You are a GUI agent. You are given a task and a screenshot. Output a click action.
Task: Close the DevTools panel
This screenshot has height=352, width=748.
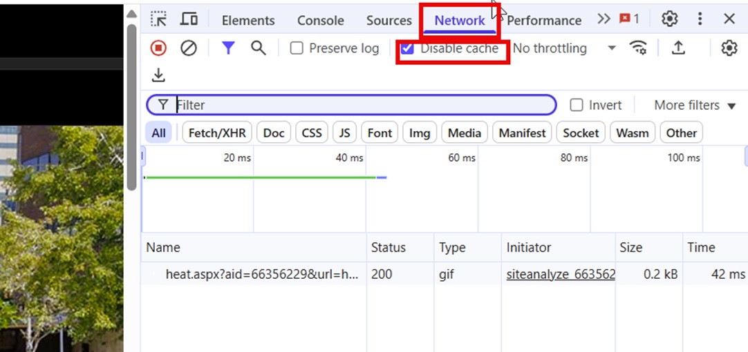pos(729,19)
